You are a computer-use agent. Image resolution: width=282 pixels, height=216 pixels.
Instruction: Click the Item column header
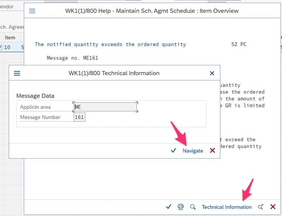(x=10, y=37)
